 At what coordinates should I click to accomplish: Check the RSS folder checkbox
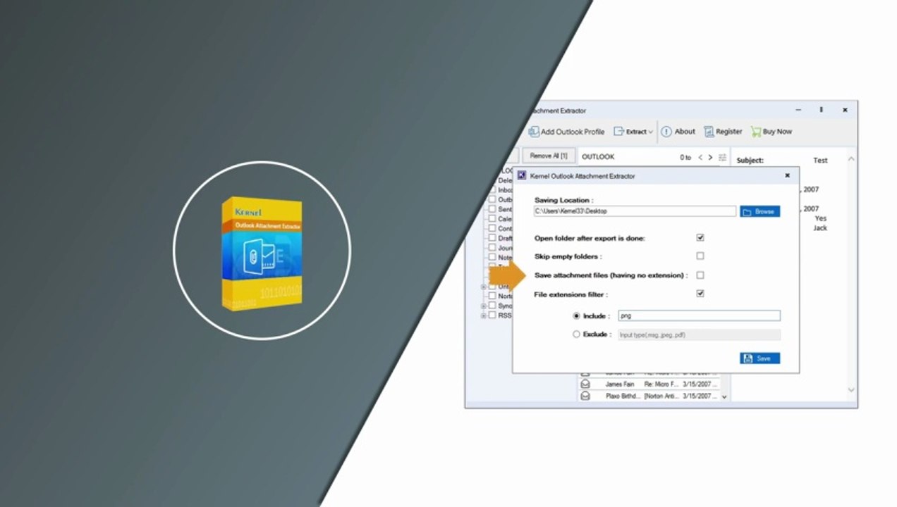(x=492, y=315)
